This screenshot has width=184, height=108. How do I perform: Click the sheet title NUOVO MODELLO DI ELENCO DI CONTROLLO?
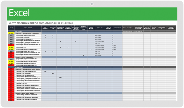pyautogui.click(x=41, y=23)
